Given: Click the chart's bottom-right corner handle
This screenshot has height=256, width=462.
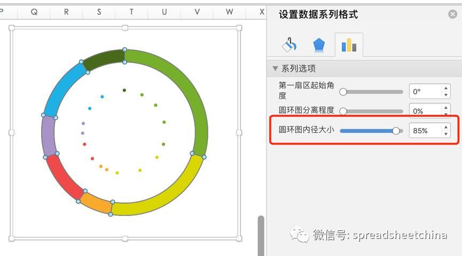Looking at the screenshot, I should [239, 238].
